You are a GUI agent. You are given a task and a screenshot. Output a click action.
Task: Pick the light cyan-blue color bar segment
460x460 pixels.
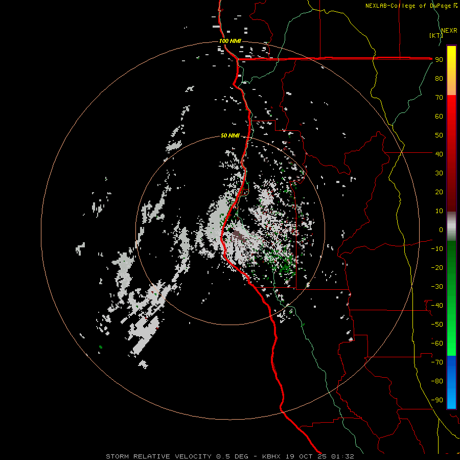(451, 399)
